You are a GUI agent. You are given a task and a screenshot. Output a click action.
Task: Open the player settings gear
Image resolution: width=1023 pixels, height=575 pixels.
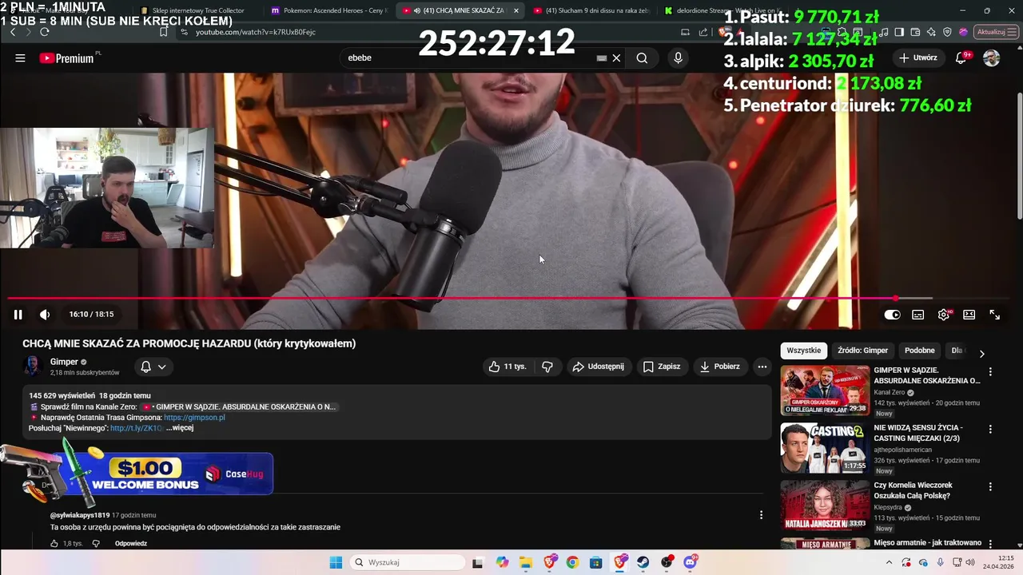(944, 315)
